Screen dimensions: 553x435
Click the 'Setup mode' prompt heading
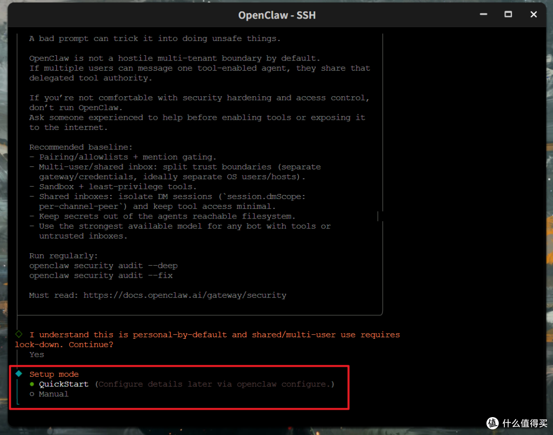54,375
